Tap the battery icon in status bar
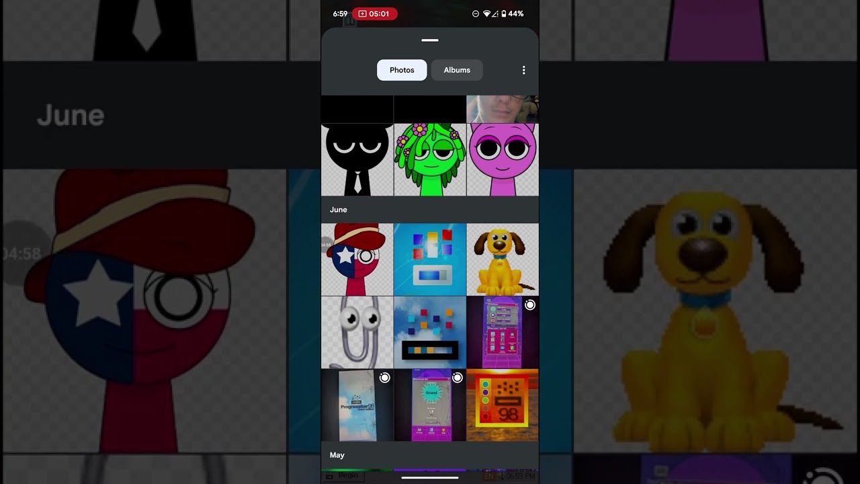The width and height of the screenshot is (860, 484). [504, 13]
